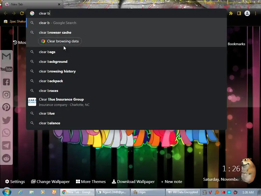Click Change Wallpaper
This screenshot has width=261, height=196.
coord(50,181)
